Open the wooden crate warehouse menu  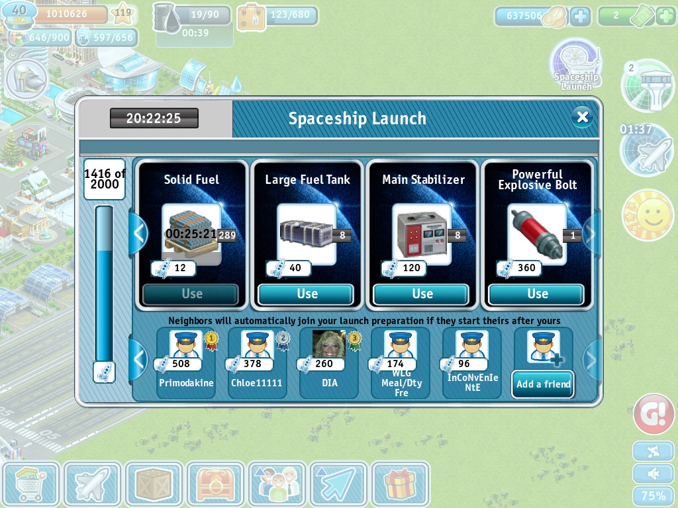coord(154,484)
